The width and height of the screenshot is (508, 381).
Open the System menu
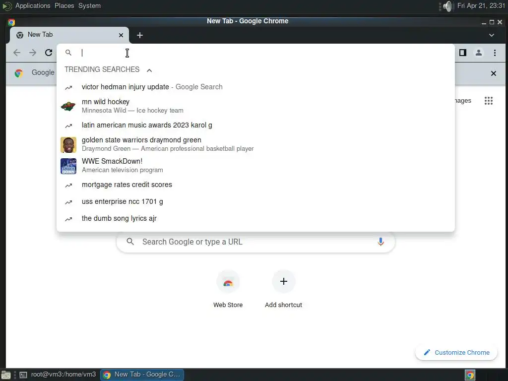(89, 6)
